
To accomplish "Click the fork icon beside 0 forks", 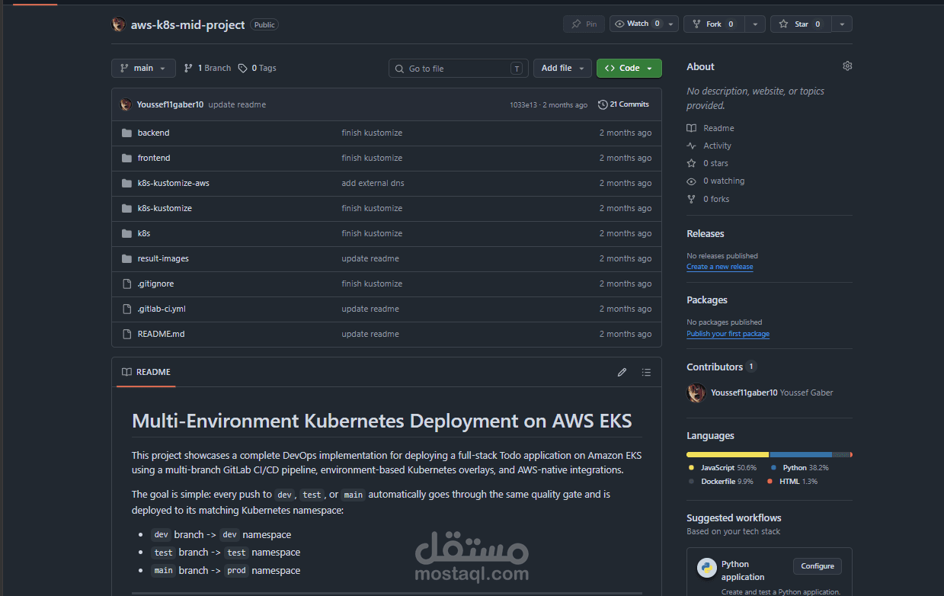I will tap(691, 199).
